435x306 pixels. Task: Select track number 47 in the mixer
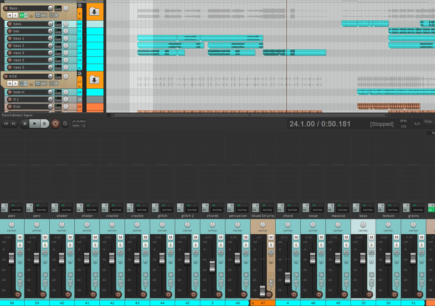click(x=263, y=303)
